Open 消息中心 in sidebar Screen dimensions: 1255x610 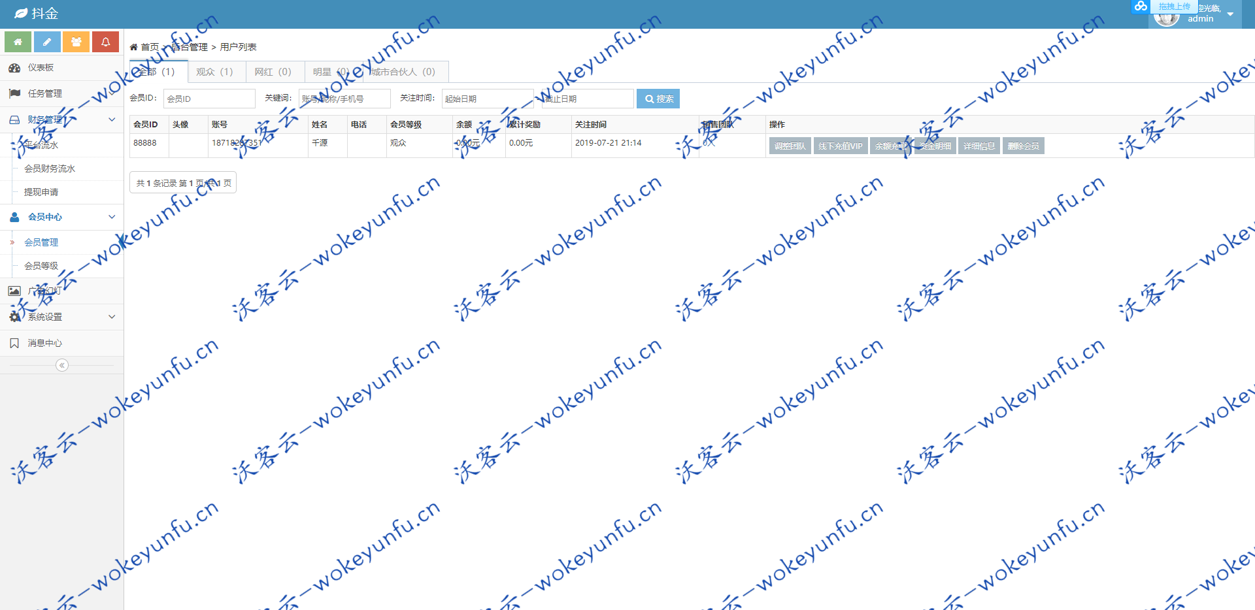(61, 343)
